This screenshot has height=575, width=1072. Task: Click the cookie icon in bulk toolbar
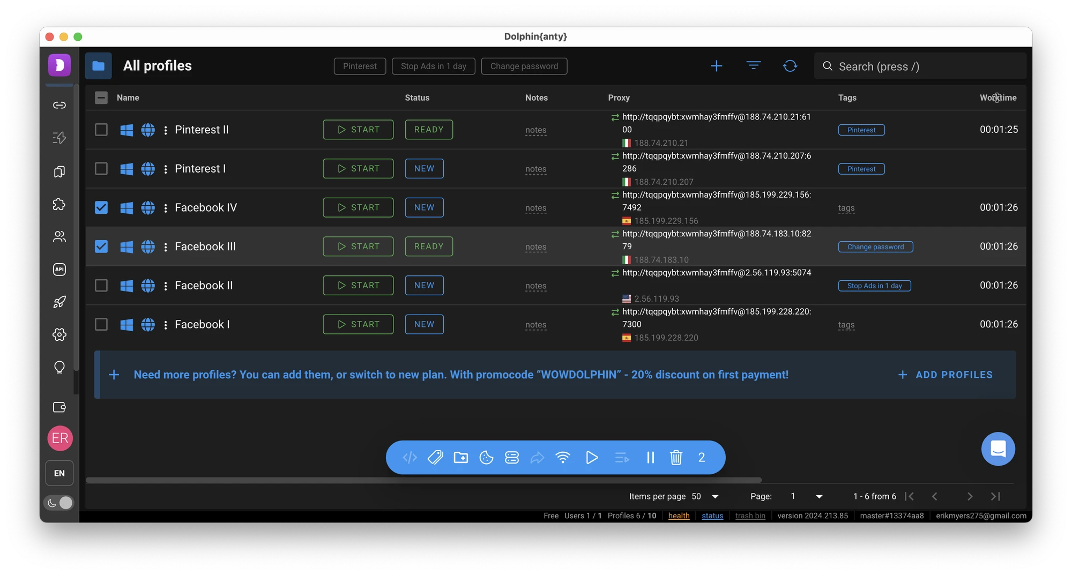click(x=487, y=458)
